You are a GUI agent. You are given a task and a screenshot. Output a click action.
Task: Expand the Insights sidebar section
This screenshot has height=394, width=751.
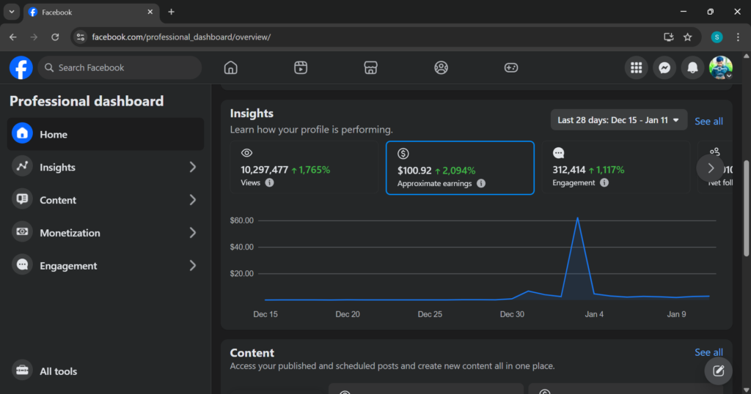[x=193, y=167]
